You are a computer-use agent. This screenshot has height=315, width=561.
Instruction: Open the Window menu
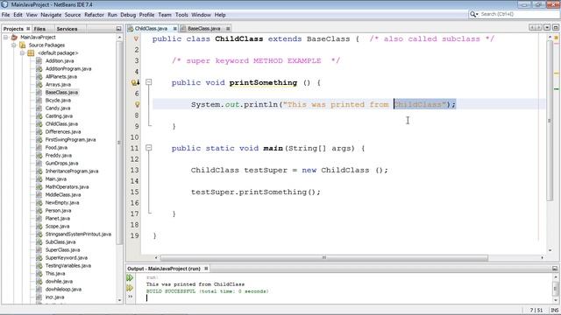(201, 15)
